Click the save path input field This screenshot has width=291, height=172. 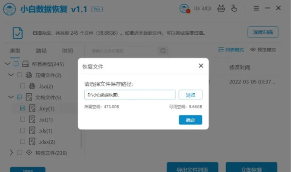(130, 95)
